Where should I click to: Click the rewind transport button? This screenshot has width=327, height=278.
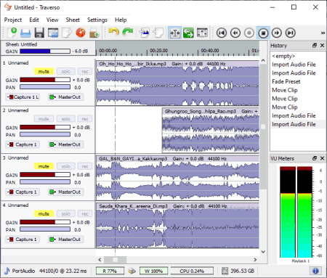[x=235, y=33]
